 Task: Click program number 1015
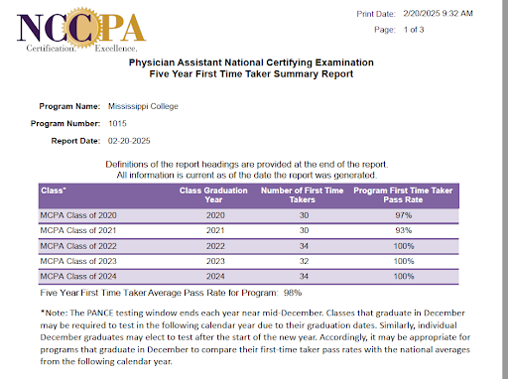tap(117, 124)
